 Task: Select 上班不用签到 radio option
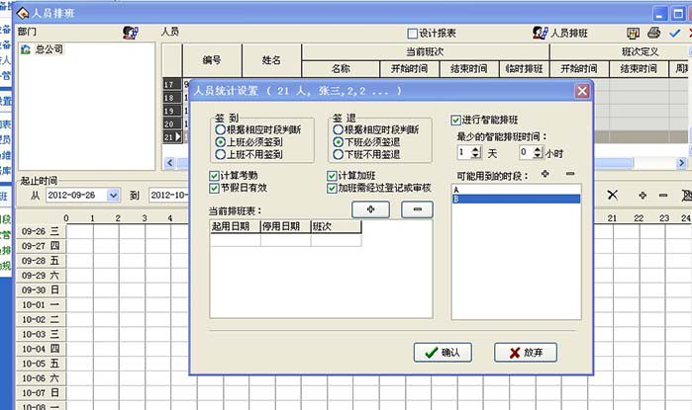[220, 154]
